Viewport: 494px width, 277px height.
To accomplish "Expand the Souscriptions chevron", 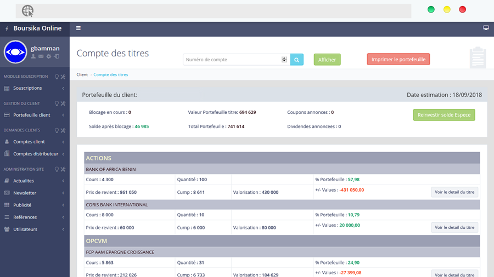I will (x=63, y=88).
